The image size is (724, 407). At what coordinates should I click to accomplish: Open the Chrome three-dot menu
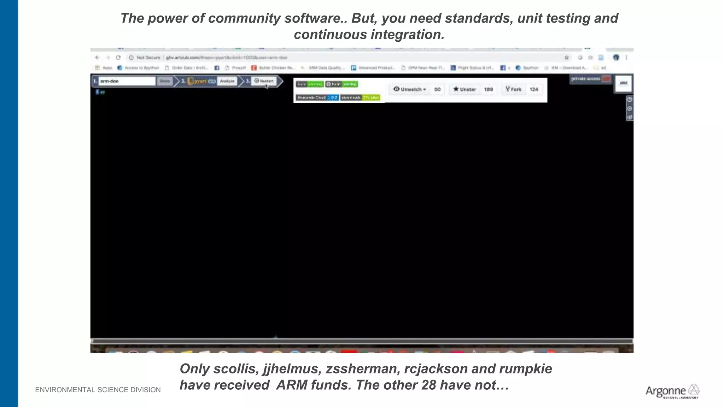click(626, 58)
